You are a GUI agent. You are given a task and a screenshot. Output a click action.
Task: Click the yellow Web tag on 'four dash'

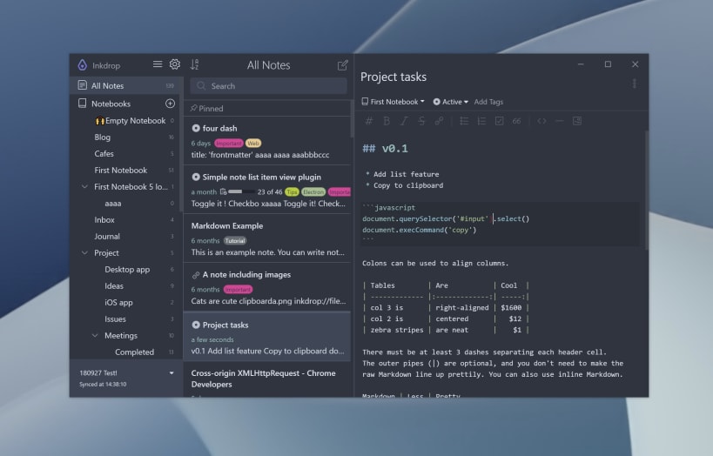[x=253, y=144]
